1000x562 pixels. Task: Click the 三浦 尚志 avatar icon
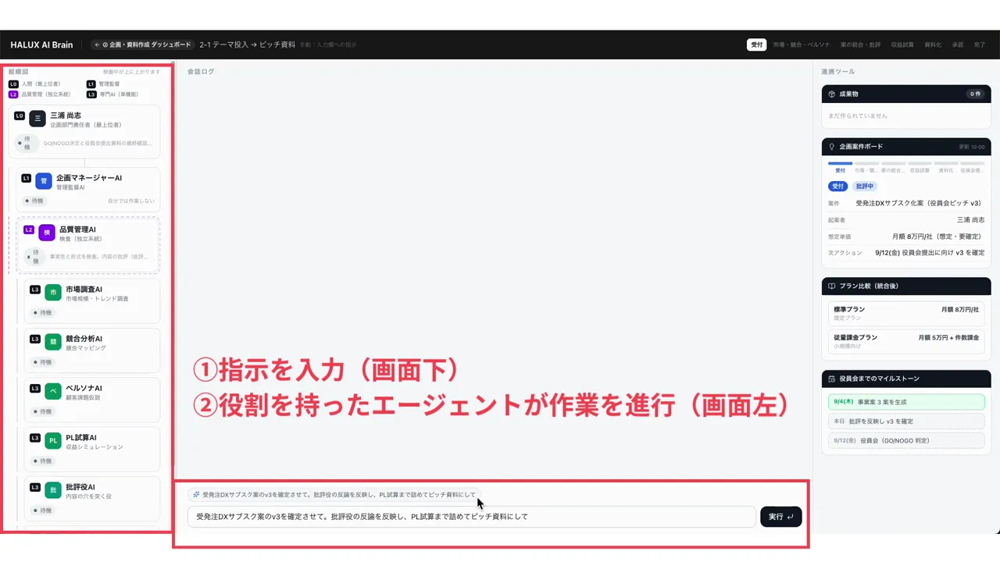[37, 119]
